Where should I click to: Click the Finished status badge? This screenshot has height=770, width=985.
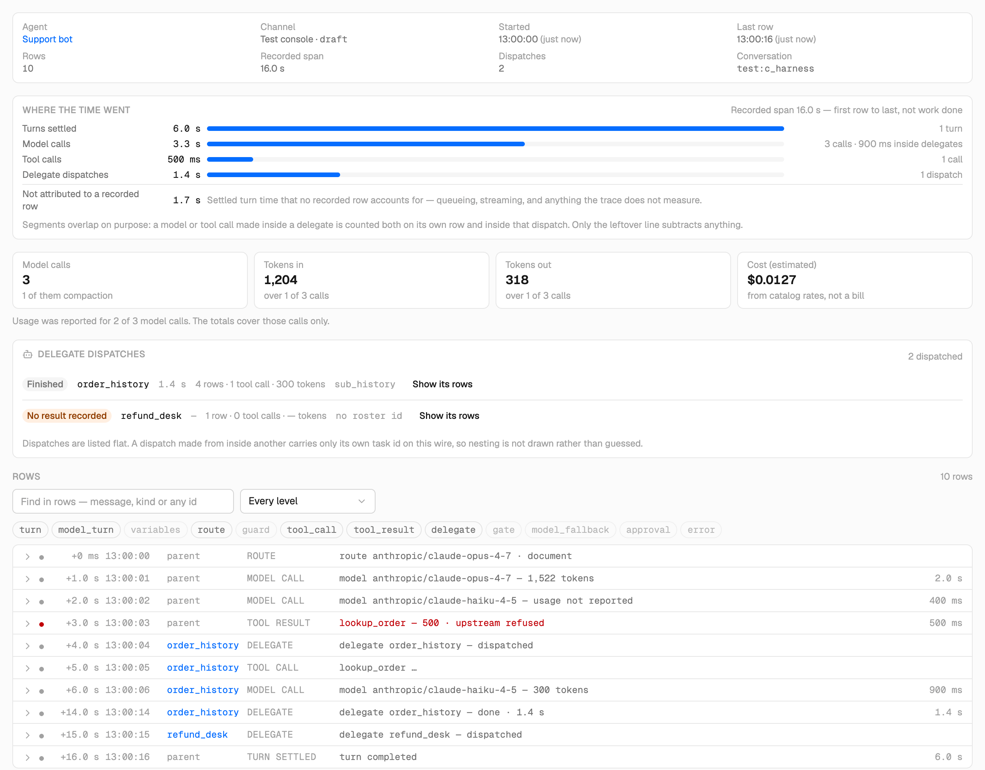[x=45, y=384]
